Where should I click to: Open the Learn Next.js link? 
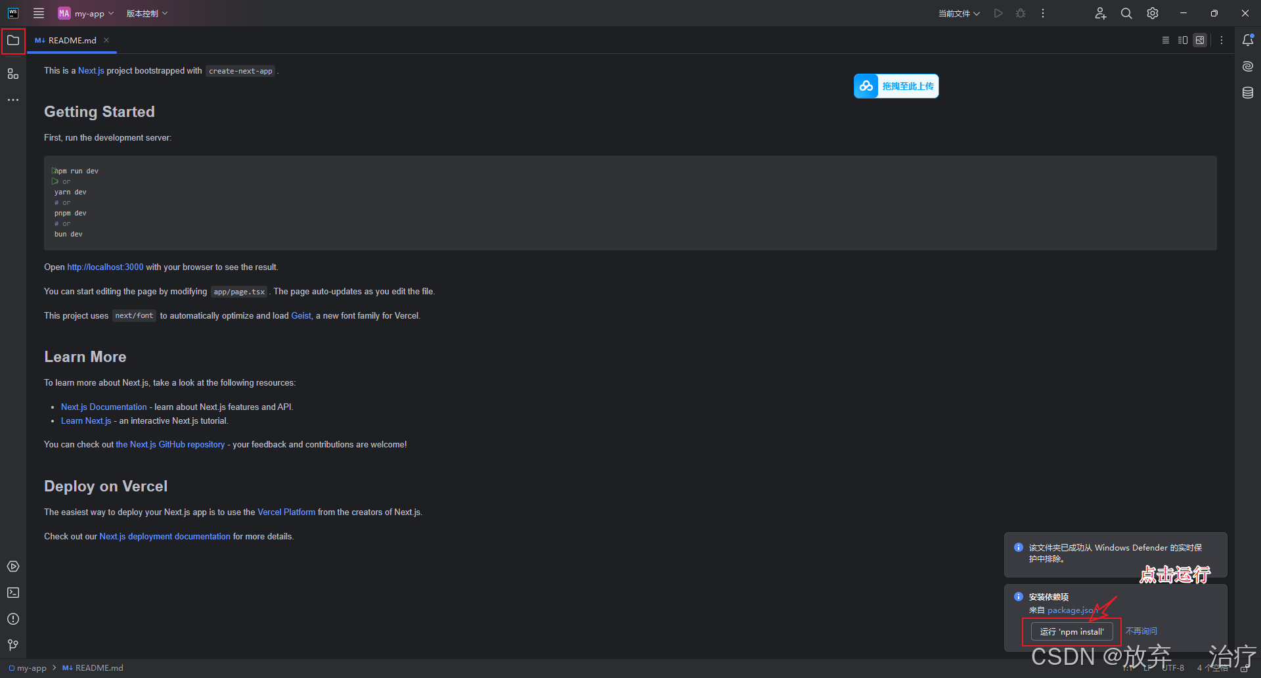pyautogui.click(x=86, y=420)
